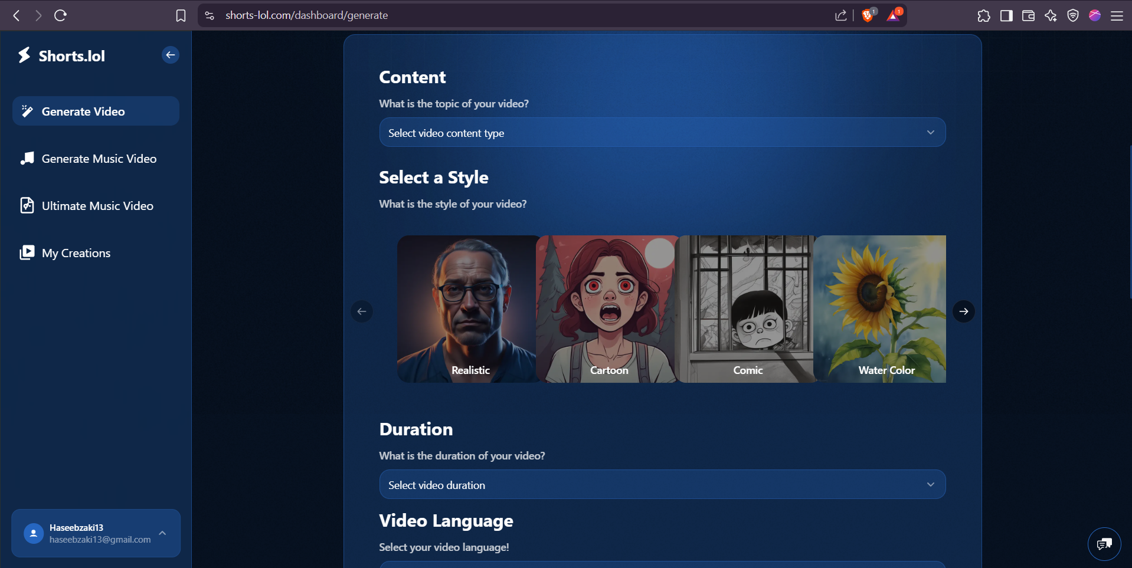This screenshot has height=568, width=1132.
Task: Reload the current page
Action: pos(60,15)
